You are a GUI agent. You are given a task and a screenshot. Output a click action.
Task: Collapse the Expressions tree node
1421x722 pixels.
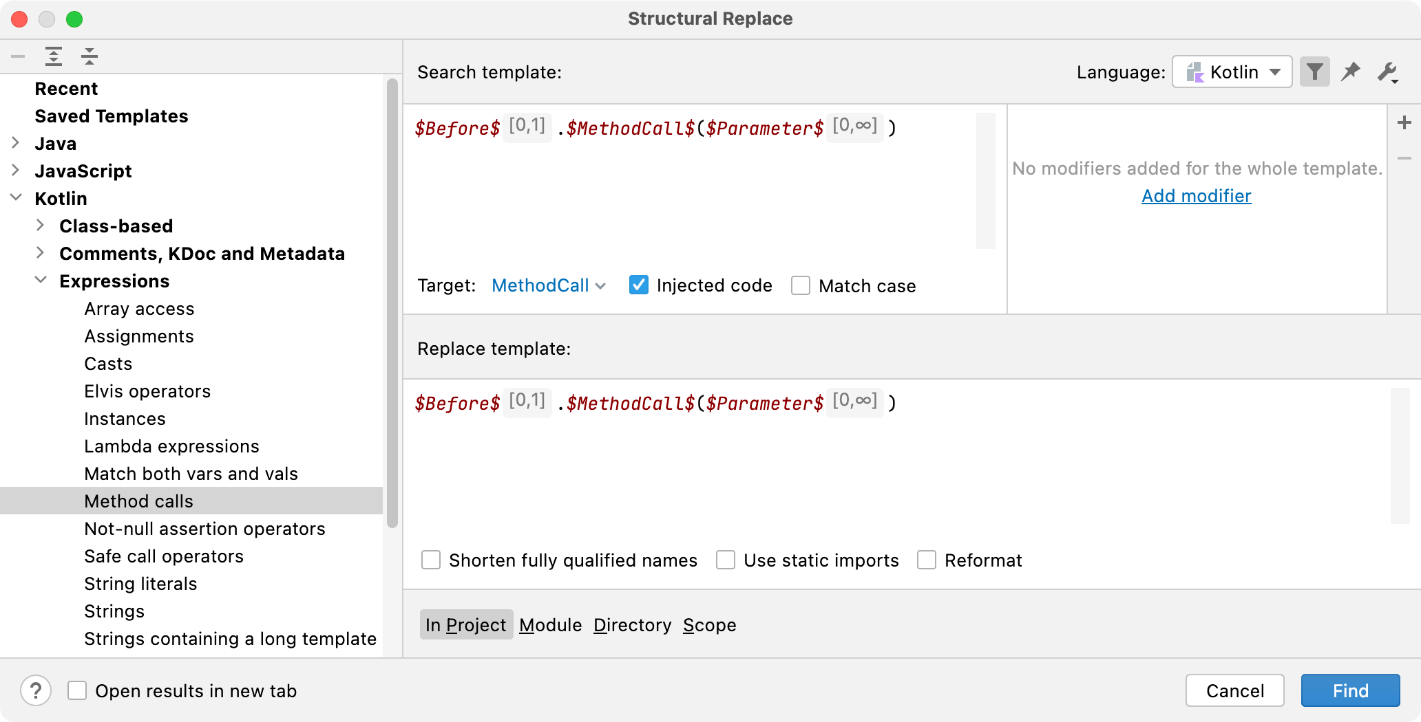[39, 281]
